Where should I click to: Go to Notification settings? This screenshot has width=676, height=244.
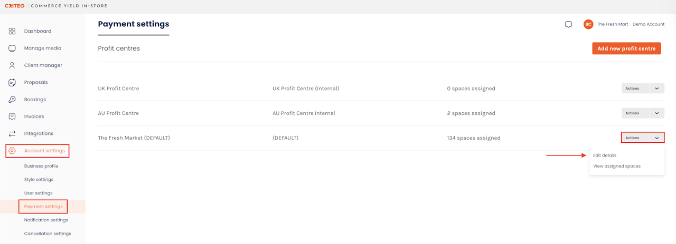46,220
